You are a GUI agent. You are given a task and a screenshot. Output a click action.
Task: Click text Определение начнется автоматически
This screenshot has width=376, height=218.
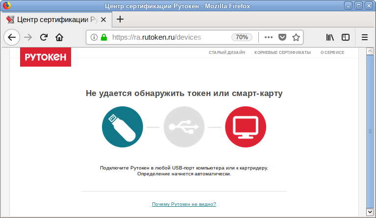[184, 174]
